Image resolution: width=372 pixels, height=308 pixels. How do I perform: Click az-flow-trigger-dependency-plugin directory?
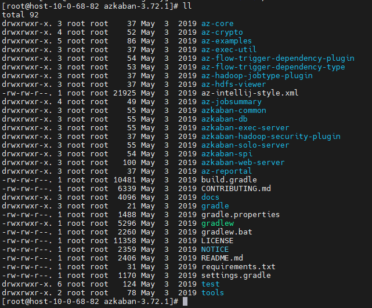point(278,58)
